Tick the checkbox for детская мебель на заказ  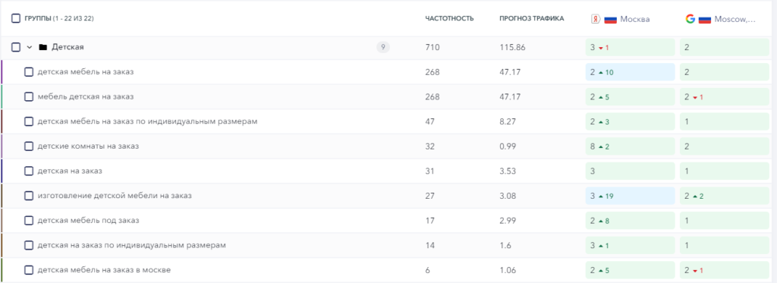click(29, 72)
